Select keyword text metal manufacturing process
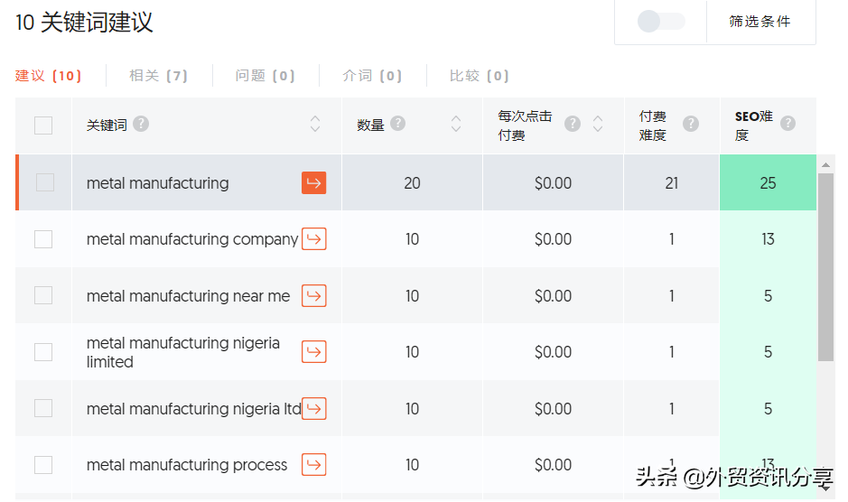 pos(187,465)
